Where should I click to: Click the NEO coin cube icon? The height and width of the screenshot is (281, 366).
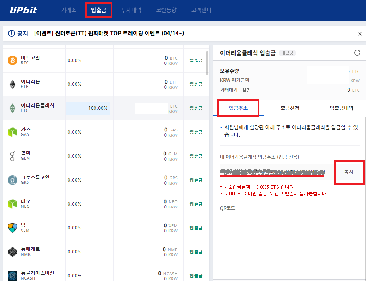[13, 204]
